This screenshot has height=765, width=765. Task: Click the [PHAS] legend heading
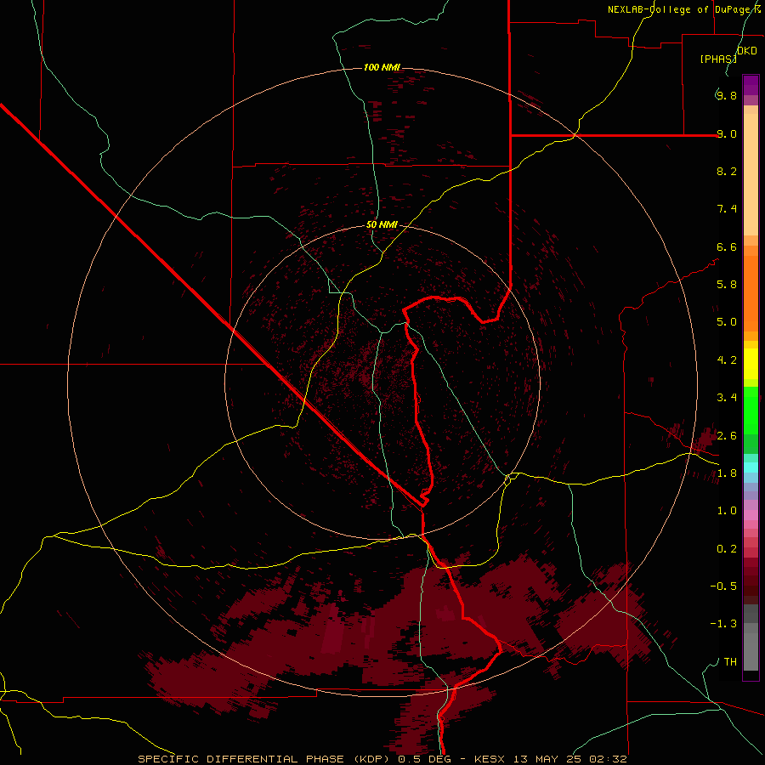coord(718,59)
